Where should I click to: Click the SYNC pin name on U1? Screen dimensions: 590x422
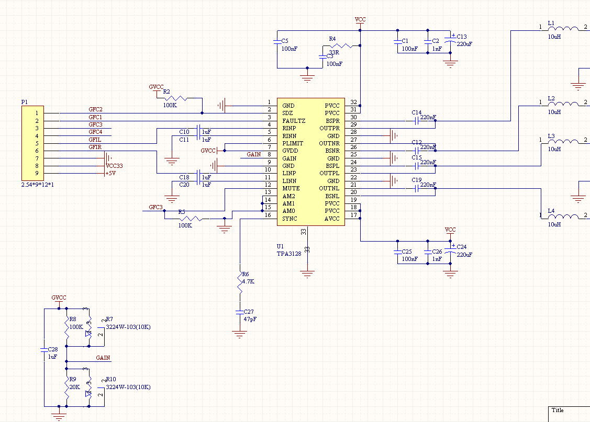click(290, 219)
